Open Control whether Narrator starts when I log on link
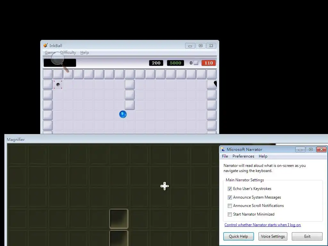Image resolution: width=328 pixels, height=246 pixels. pos(263,225)
